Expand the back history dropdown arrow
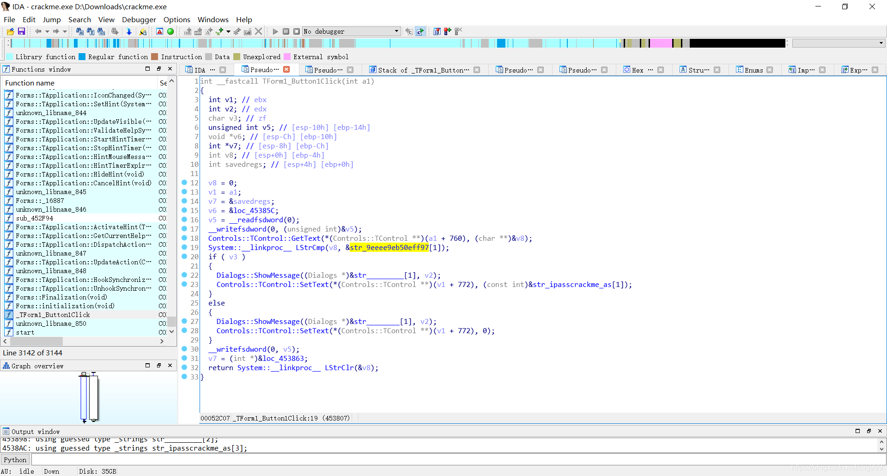The width and height of the screenshot is (887, 476). click(47, 31)
